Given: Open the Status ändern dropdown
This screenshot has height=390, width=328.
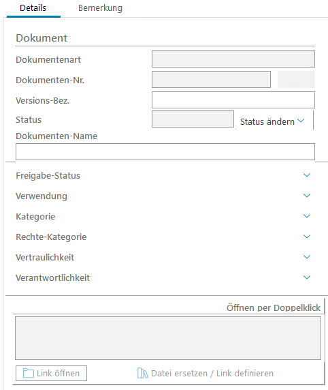Looking at the screenshot, I should 272,121.
